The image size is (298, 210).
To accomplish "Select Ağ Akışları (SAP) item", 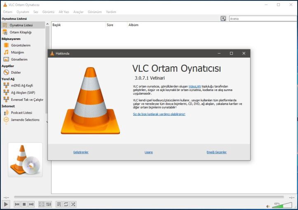I will tap(23, 93).
